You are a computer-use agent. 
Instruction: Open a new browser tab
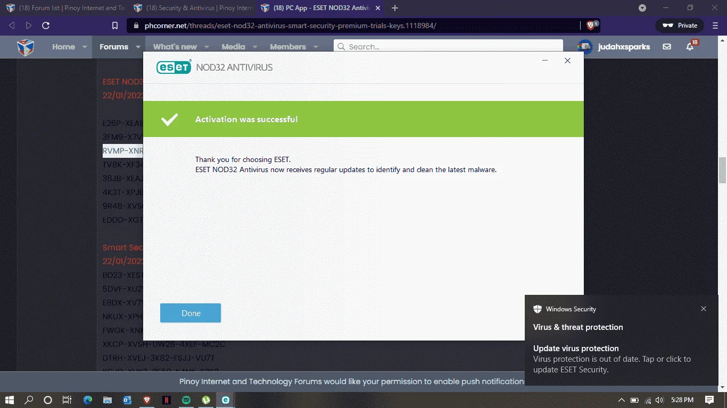tap(395, 8)
